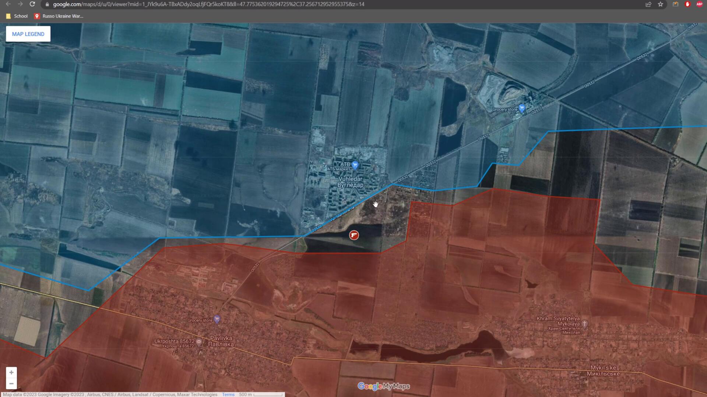This screenshot has width=707, height=397.
Task: Click the AdBlock Plus extension icon
Action: point(699,4)
